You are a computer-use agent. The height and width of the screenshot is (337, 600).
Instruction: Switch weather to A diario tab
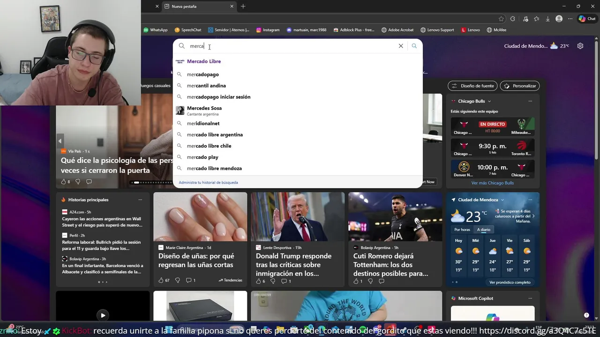point(483,229)
